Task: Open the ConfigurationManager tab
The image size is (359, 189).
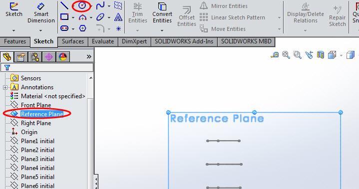Action: pyautogui.click(x=35, y=57)
